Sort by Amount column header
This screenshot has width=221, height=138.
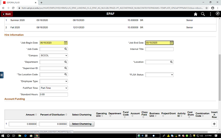(31, 115)
